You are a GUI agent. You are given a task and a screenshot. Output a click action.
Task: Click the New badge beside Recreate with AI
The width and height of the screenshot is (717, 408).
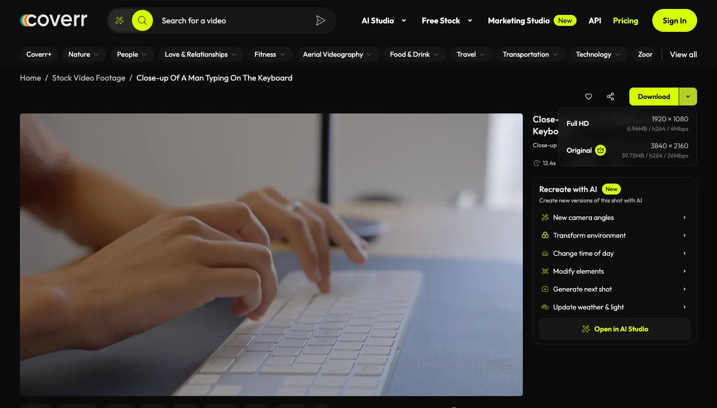(x=611, y=189)
